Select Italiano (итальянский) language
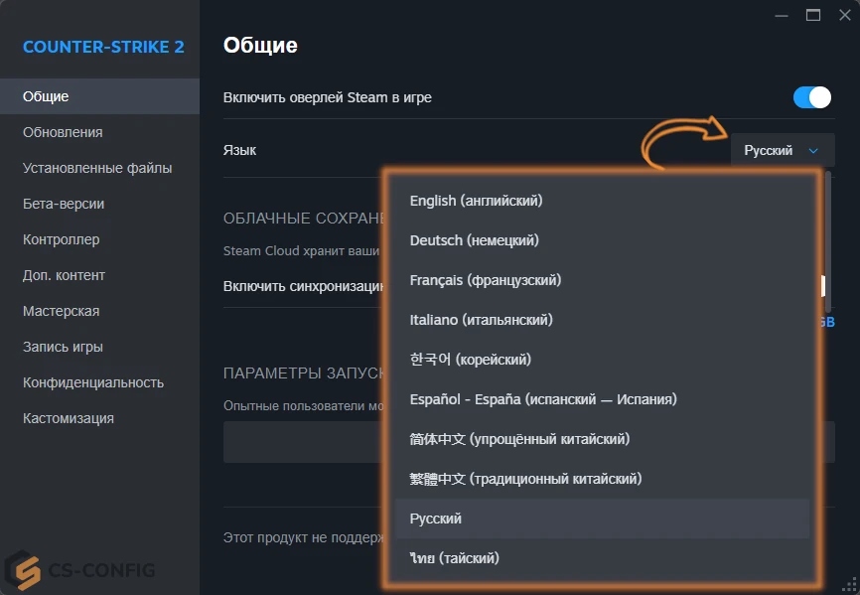 tap(479, 319)
